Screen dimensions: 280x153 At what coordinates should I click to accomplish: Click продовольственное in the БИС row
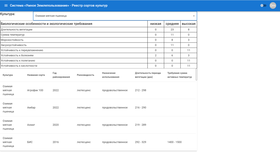coord(115,142)
